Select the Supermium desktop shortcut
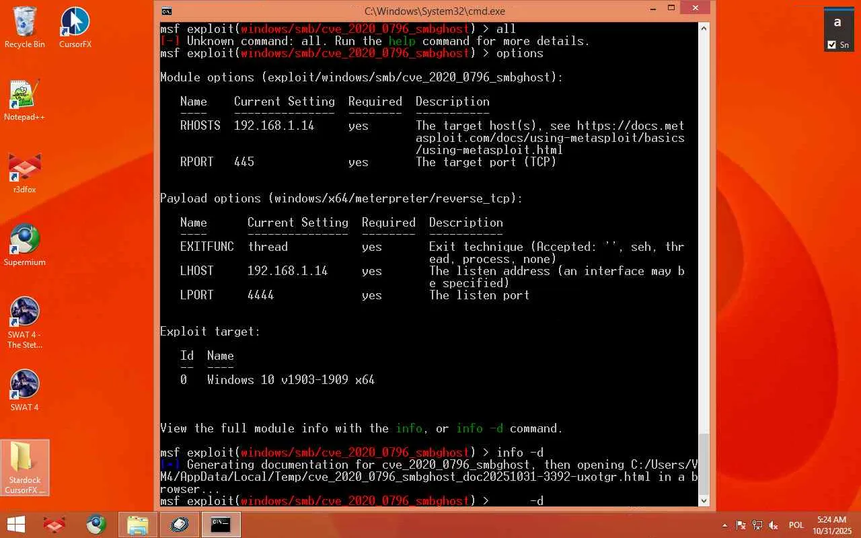 [25, 245]
